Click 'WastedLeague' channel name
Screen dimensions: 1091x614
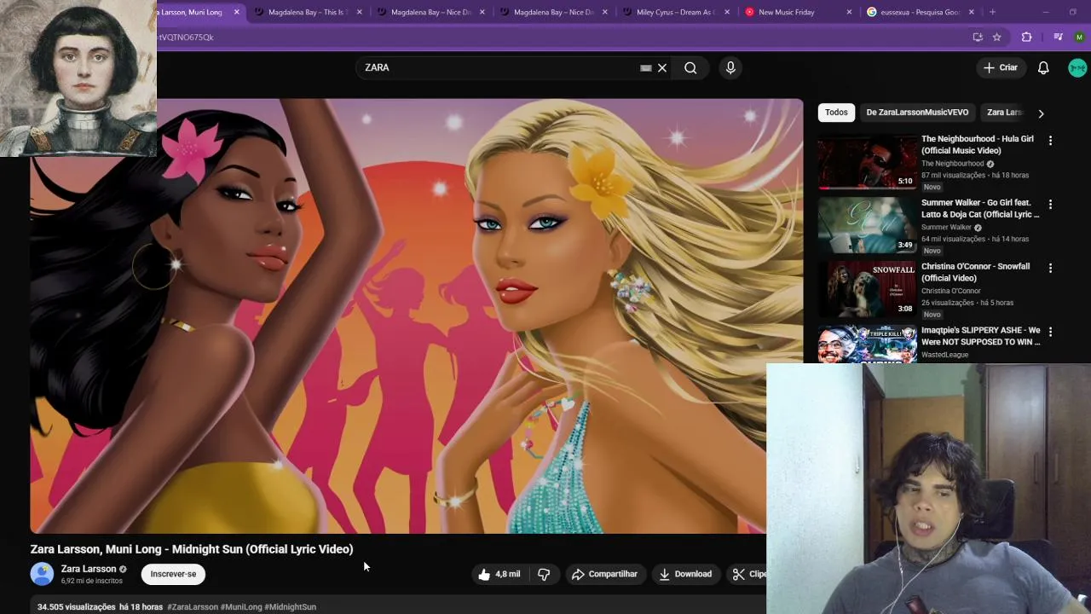coord(944,355)
